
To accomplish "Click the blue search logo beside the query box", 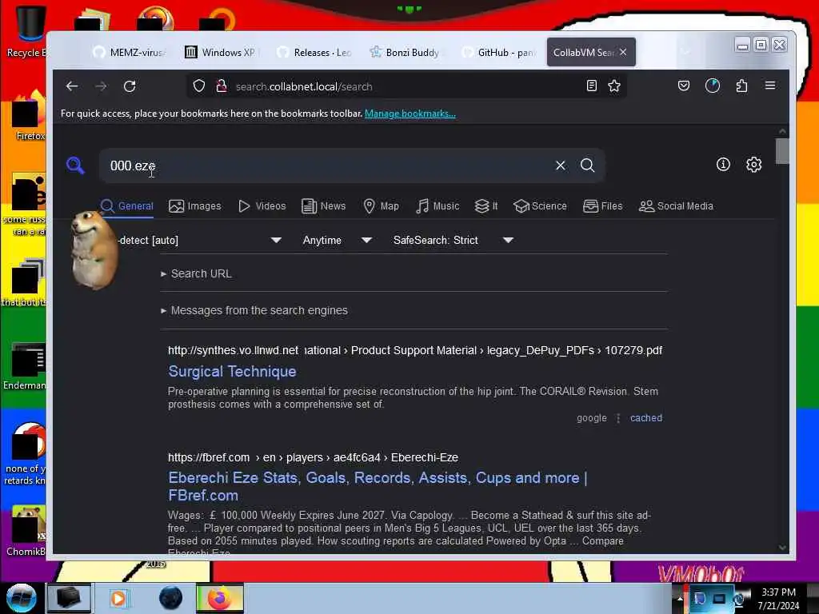I will click(x=75, y=165).
